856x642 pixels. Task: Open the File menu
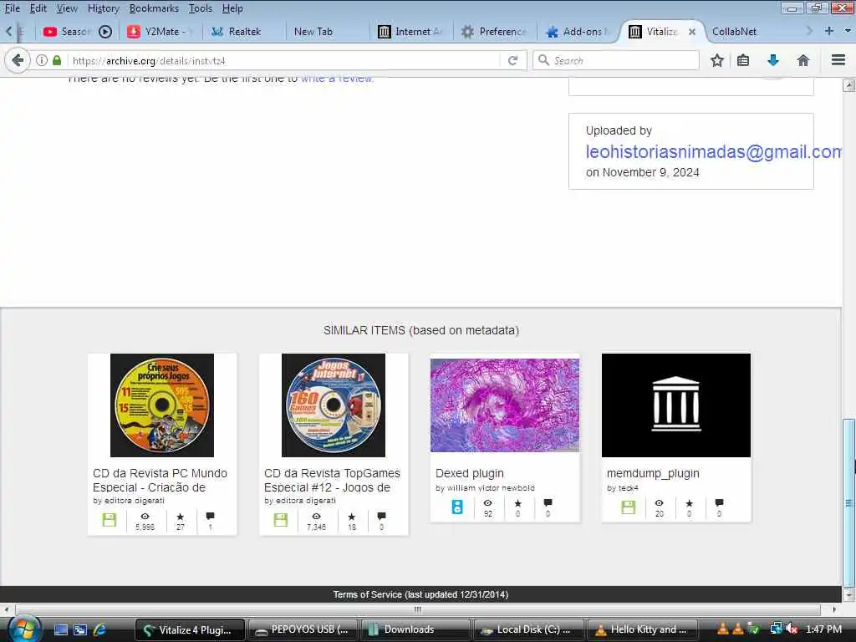tap(12, 8)
